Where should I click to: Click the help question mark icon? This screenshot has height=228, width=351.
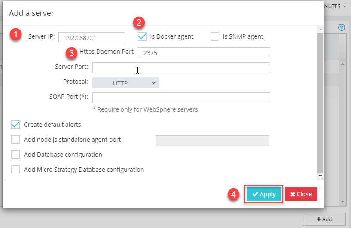(342, 27)
